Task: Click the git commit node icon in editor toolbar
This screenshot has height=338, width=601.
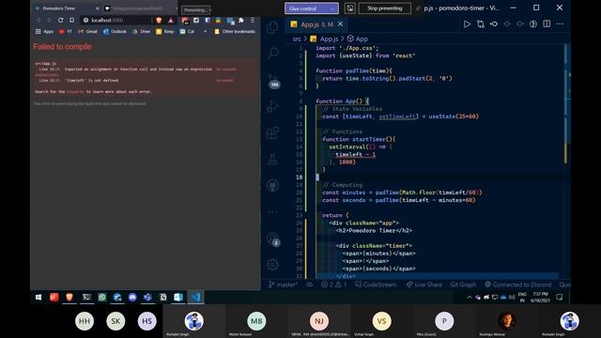Action: (x=494, y=23)
